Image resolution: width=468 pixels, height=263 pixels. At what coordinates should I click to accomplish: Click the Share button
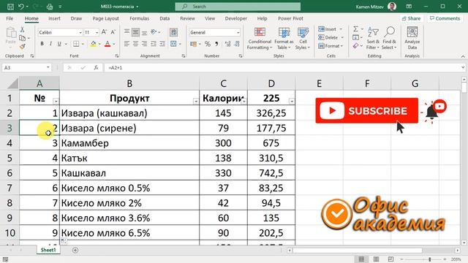tap(411, 18)
